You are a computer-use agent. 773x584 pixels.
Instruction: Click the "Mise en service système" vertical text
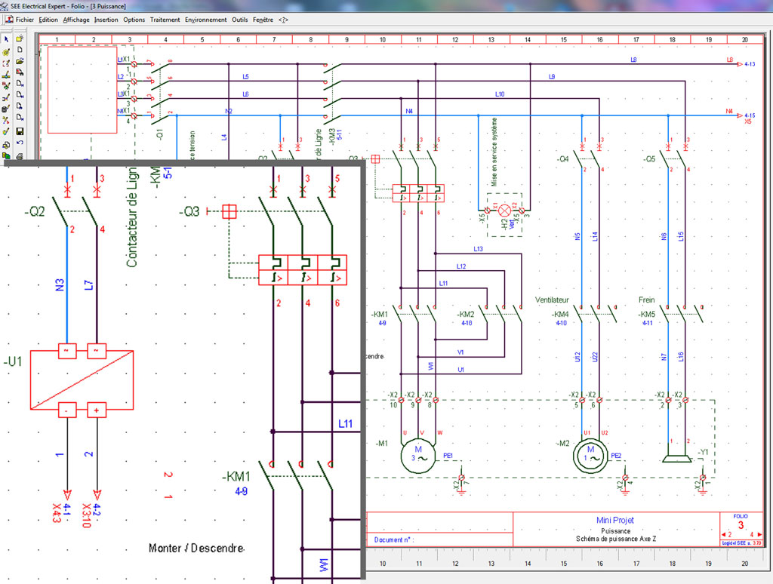pos(494,152)
